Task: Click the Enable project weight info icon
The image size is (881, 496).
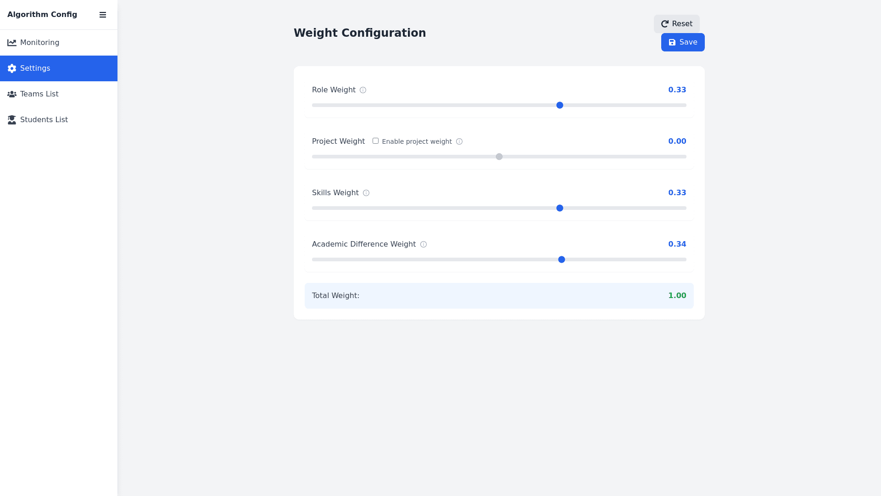Action: click(459, 141)
